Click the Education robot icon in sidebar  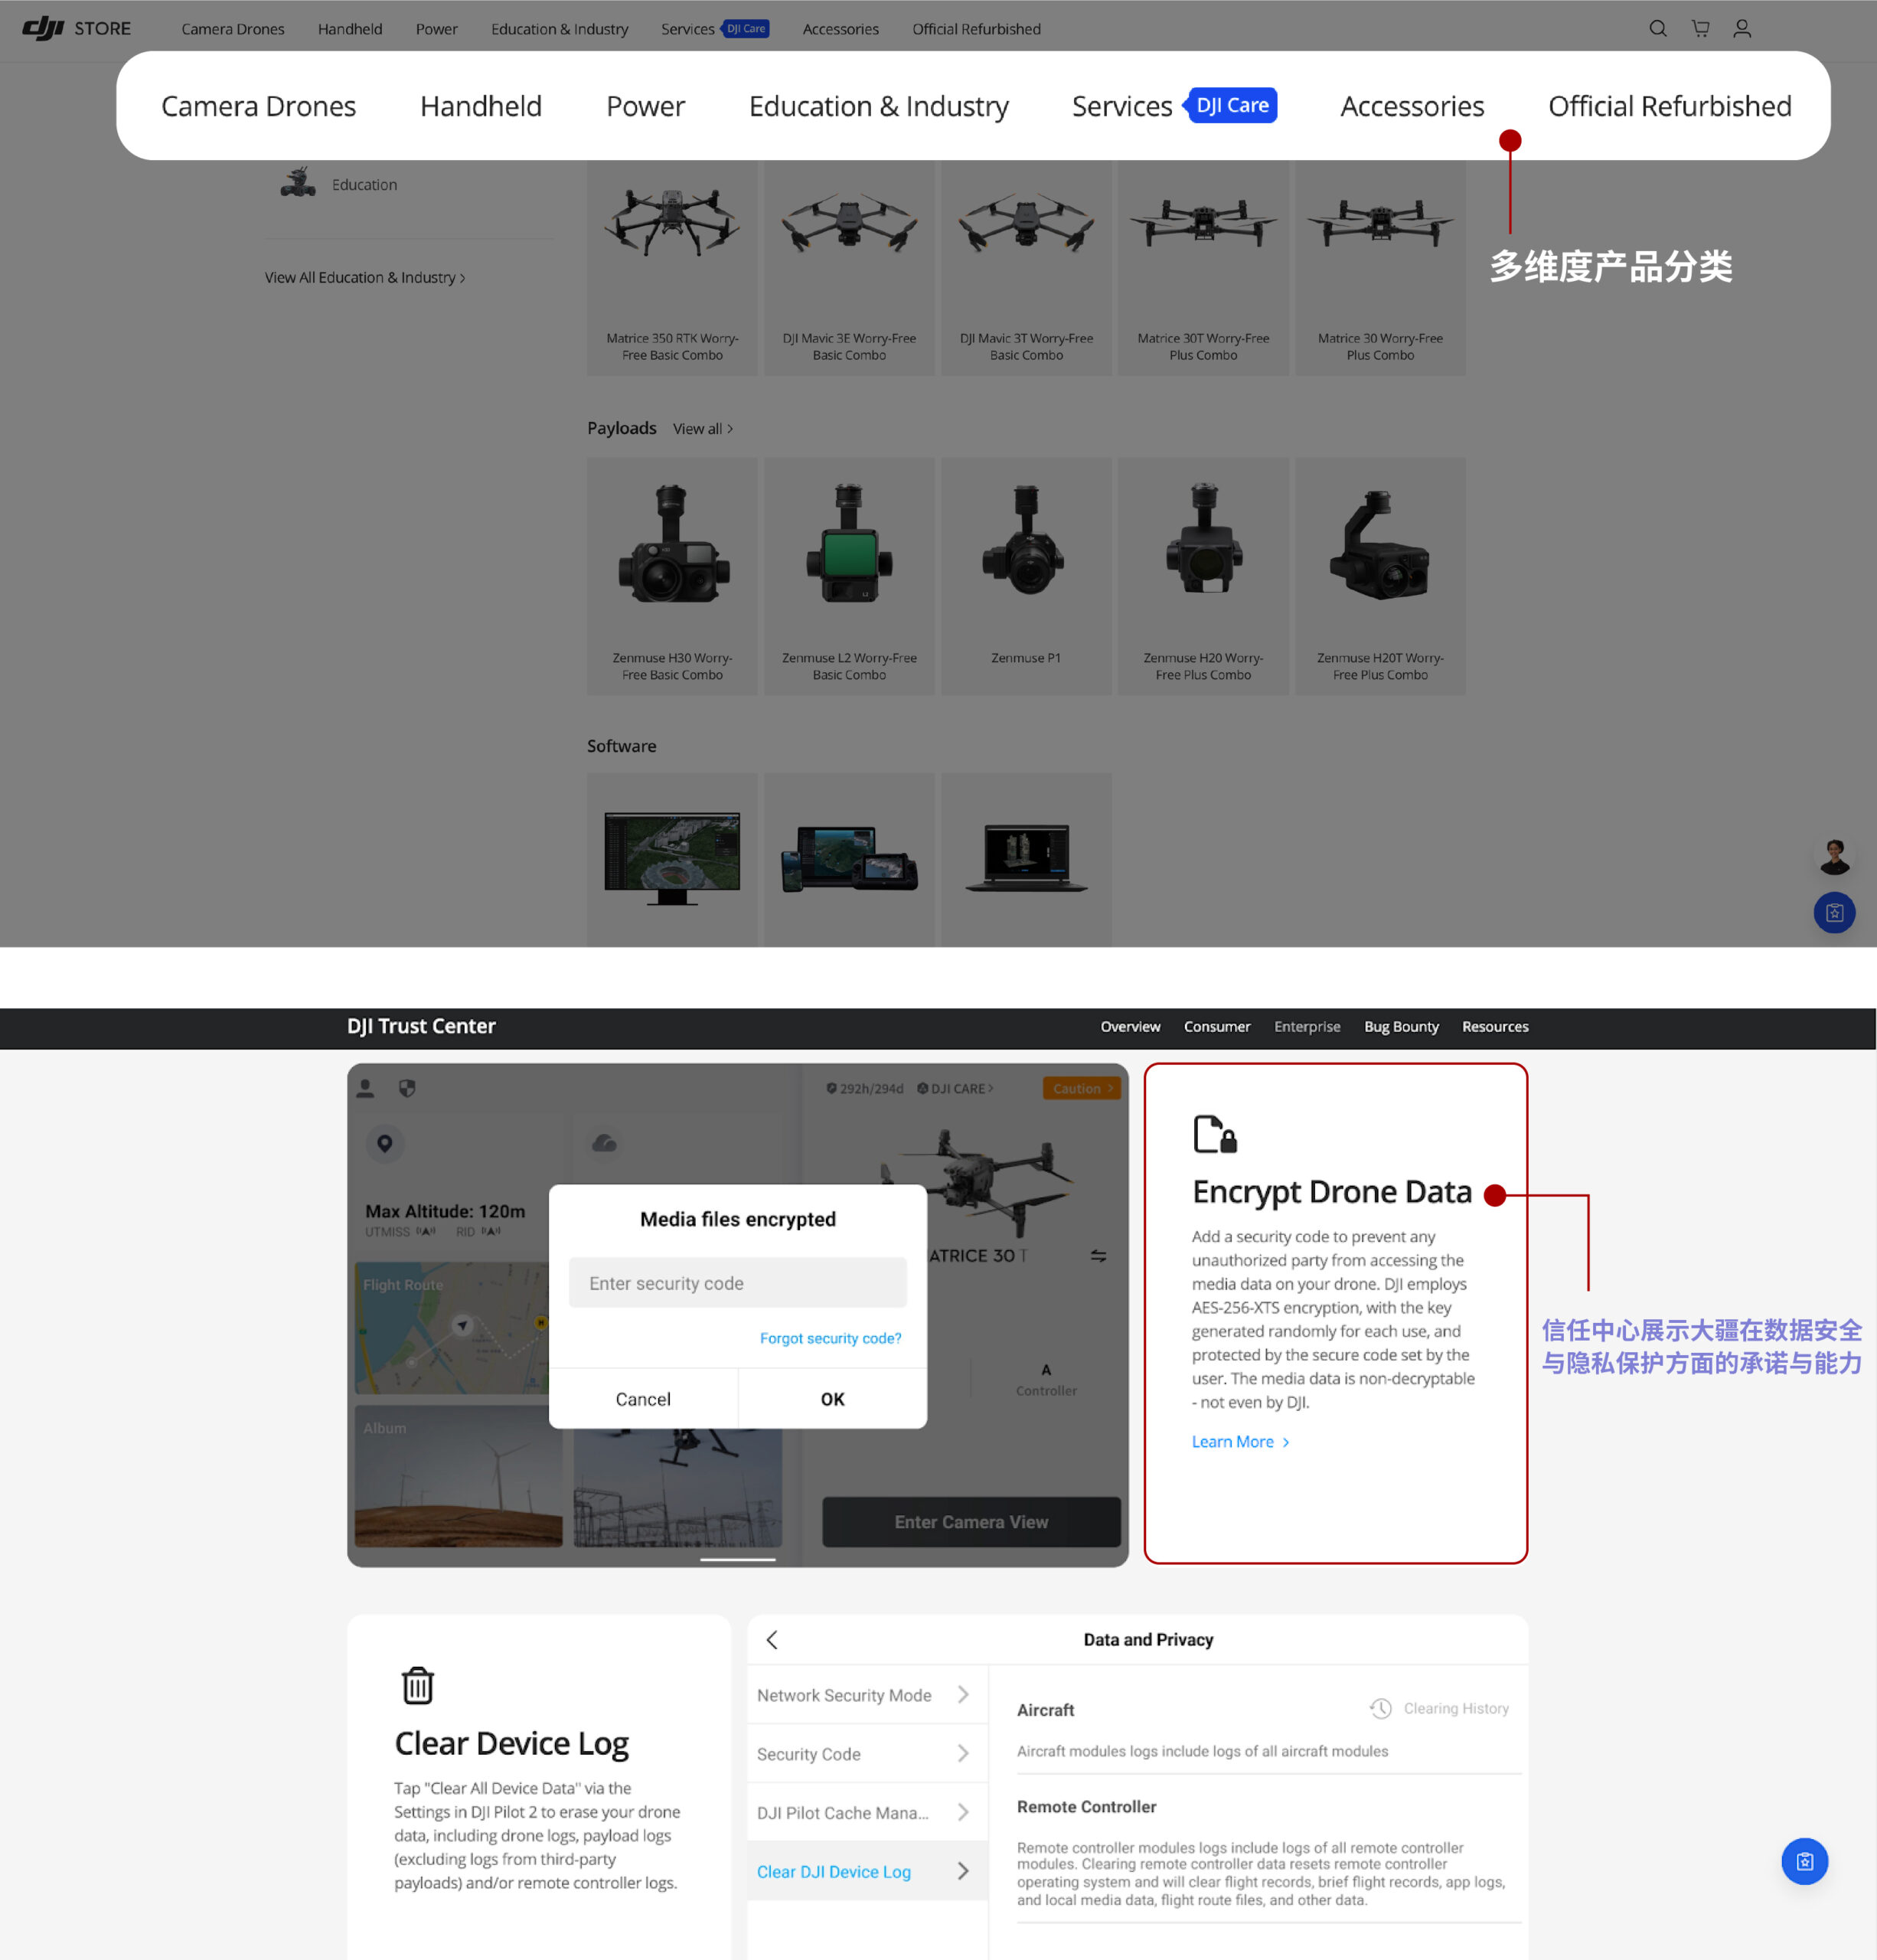click(297, 183)
